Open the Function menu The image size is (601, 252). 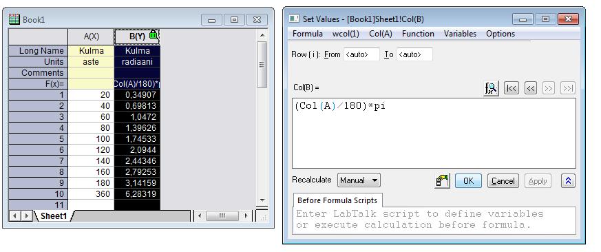pyautogui.click(x=418, y=34)
